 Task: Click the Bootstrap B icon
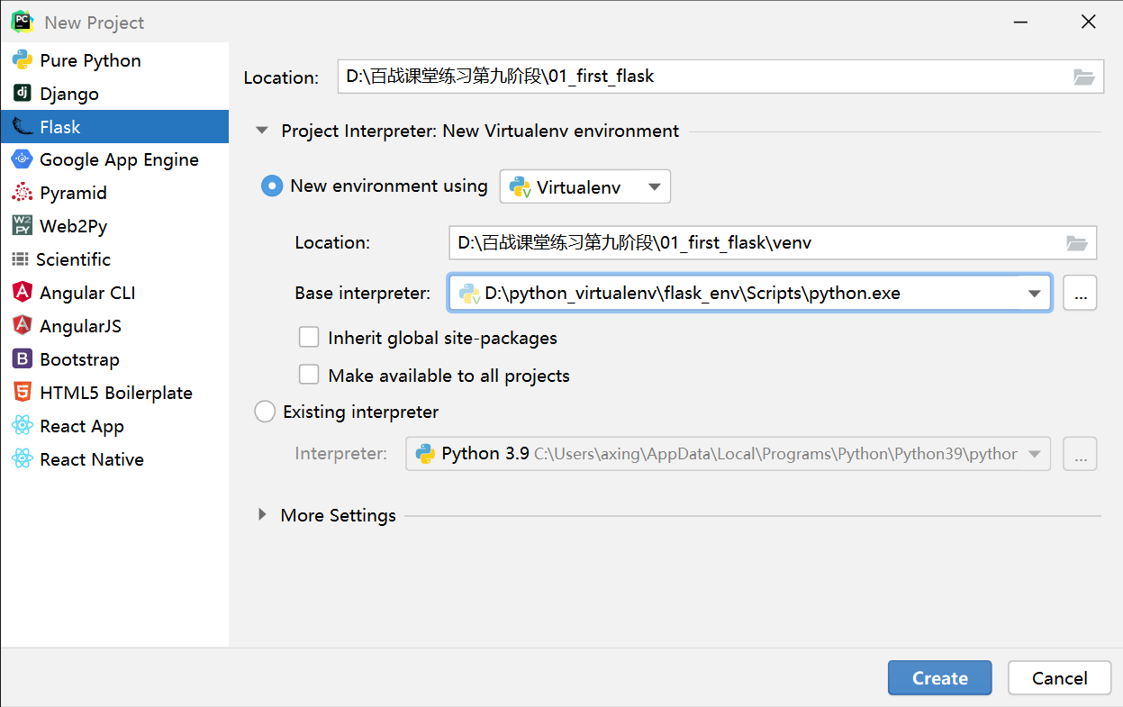[23, 359]
